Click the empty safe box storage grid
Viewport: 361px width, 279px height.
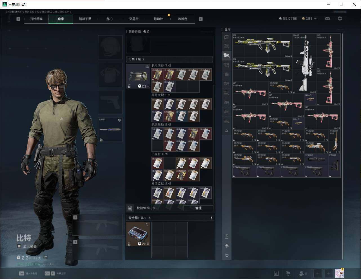170,240
